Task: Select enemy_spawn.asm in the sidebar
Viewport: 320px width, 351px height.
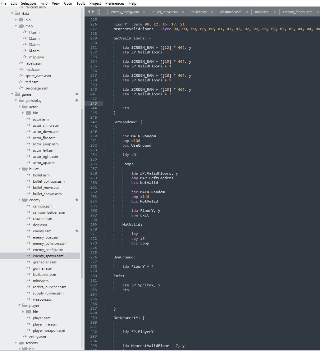Action: click(48, 256)
